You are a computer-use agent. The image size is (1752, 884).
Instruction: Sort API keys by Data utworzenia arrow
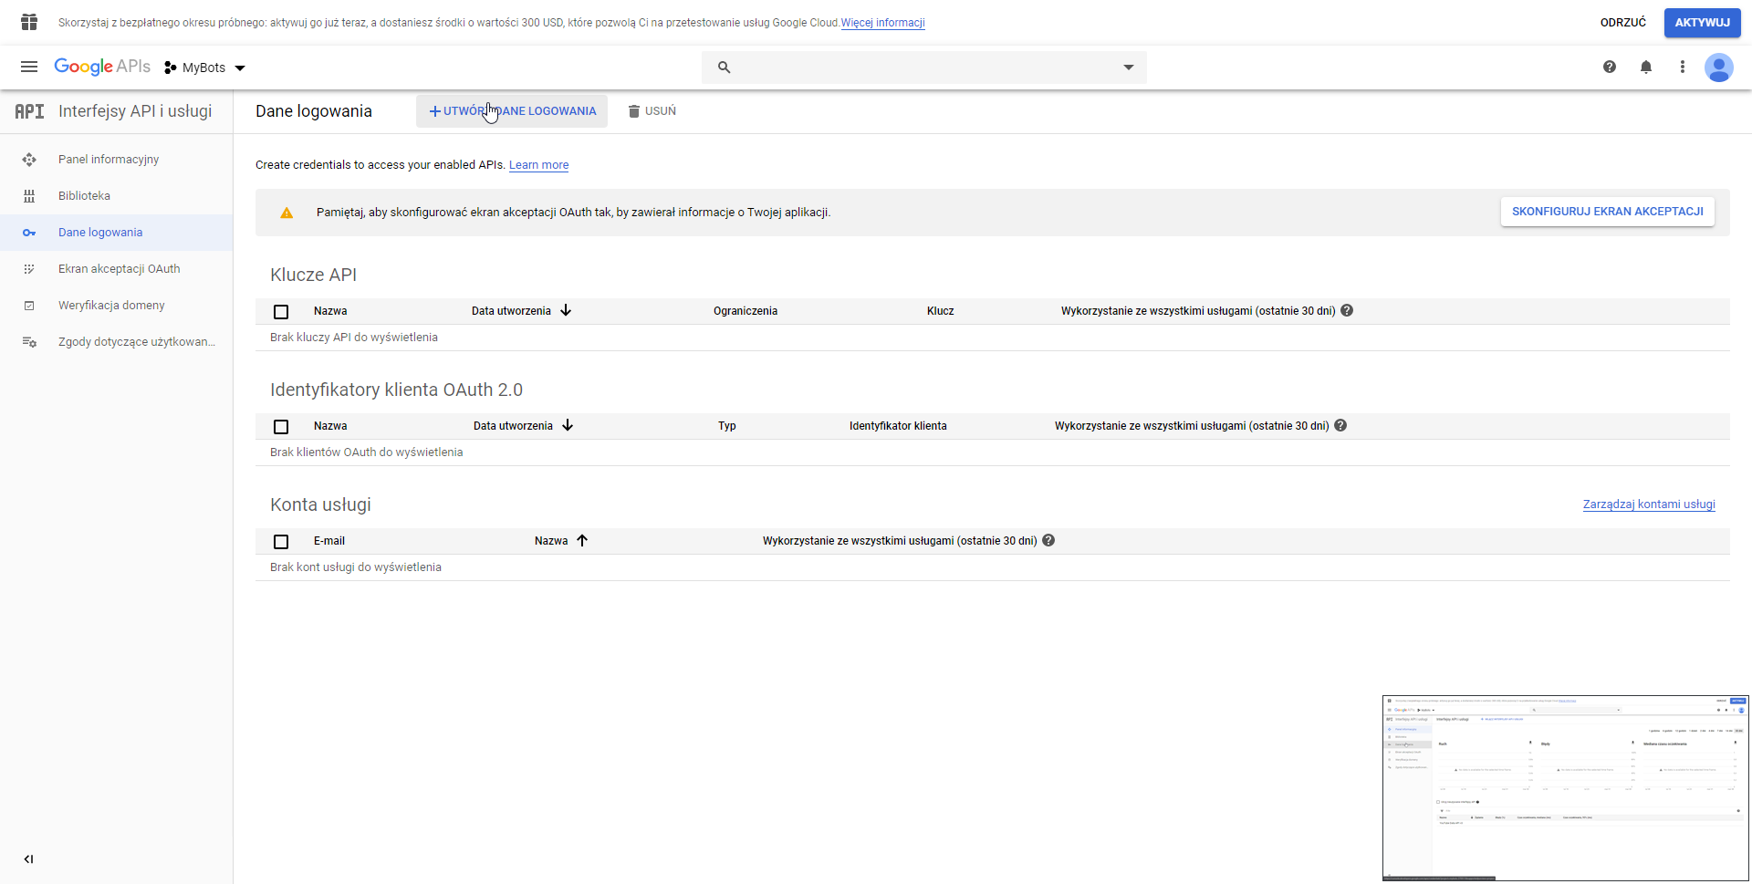(566, 311)
